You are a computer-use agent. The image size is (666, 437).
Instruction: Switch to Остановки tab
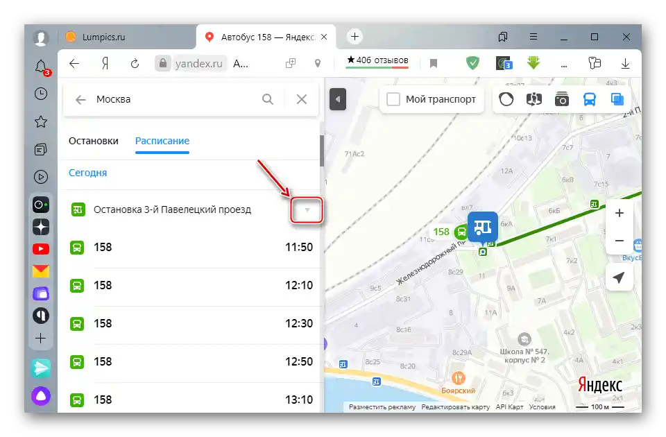click(x=94, y=141)
